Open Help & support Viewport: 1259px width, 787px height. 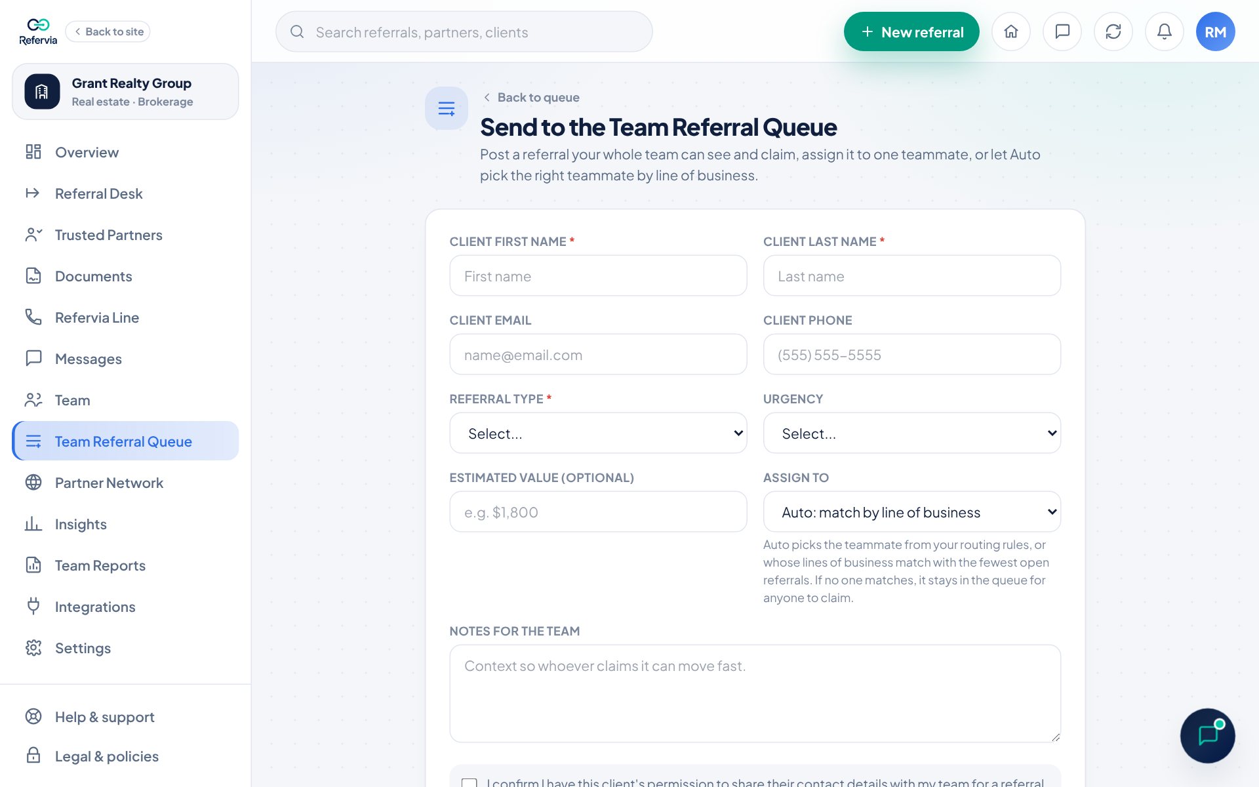coord(125,717)
